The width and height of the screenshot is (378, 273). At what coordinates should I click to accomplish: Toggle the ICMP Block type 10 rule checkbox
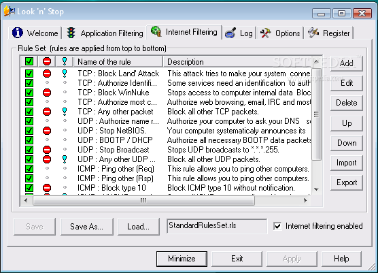click(x=29, y=187)
